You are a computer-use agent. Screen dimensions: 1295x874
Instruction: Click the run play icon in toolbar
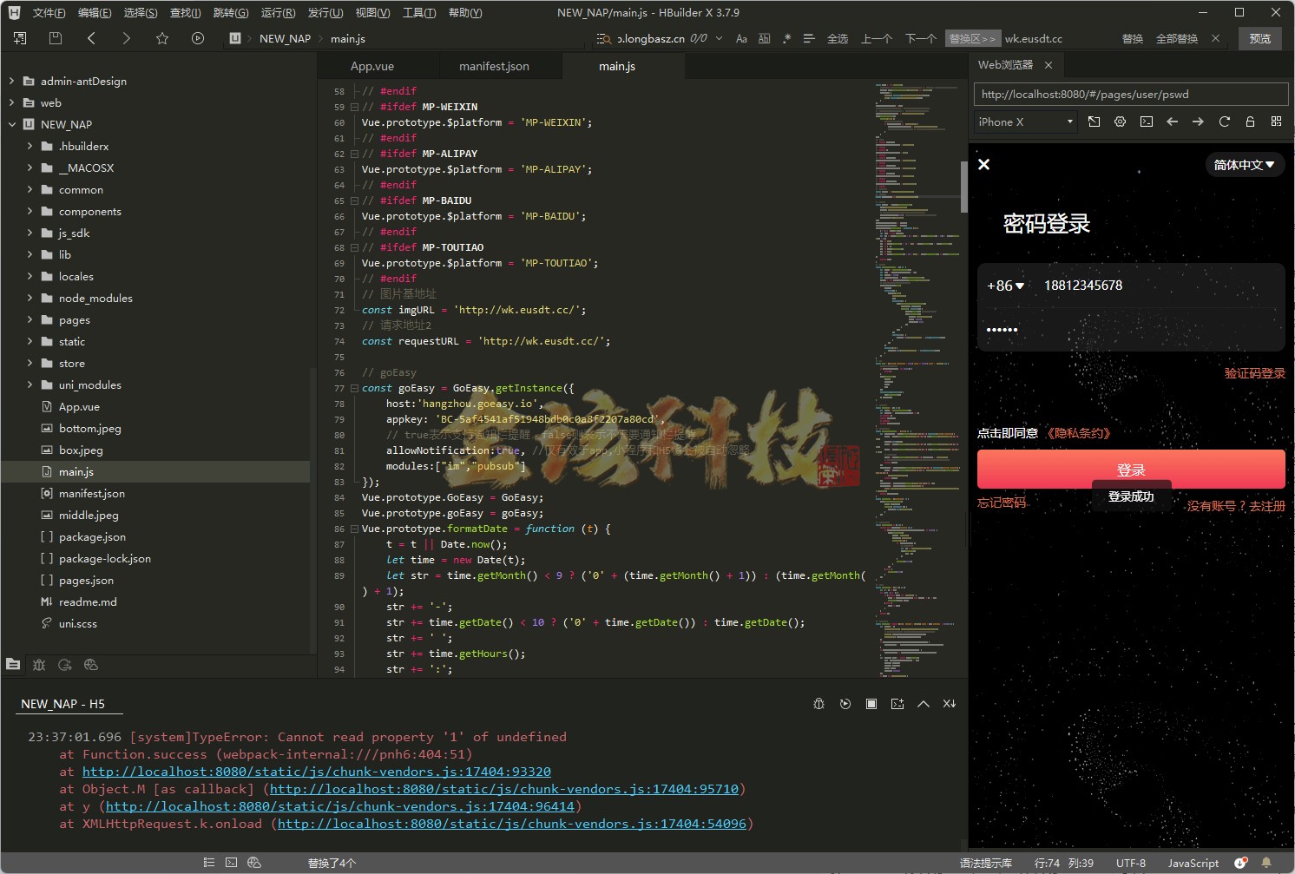[198, 38]
